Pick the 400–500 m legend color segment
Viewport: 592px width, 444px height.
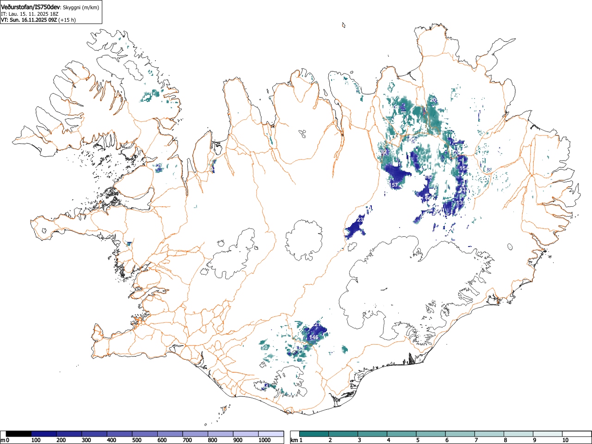point(120,434)
